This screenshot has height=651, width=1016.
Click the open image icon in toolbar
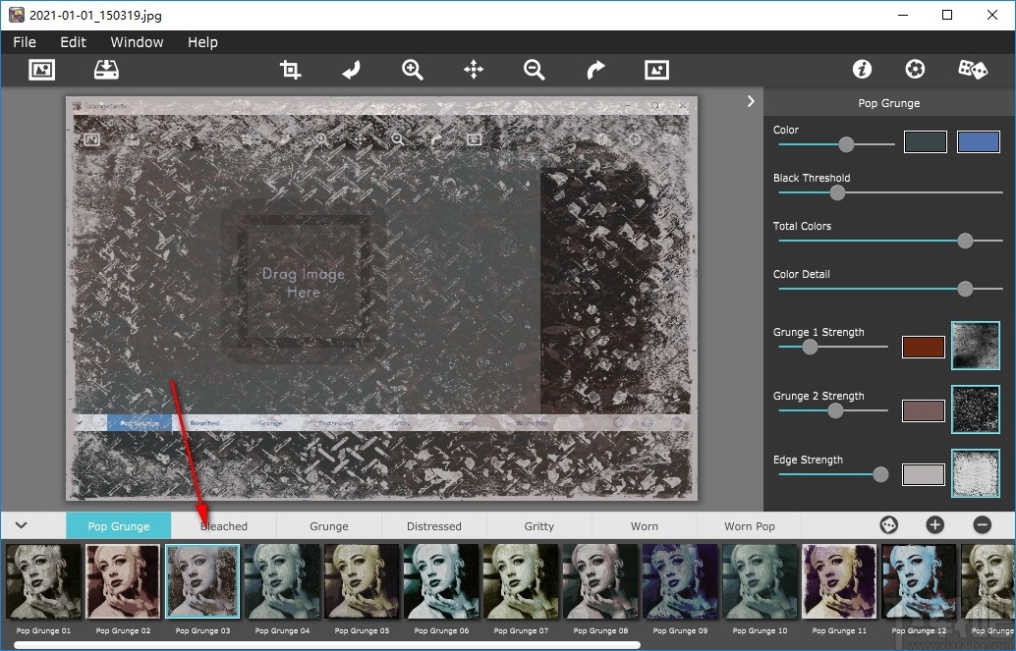pyautogui.click(x=41, y=70)
